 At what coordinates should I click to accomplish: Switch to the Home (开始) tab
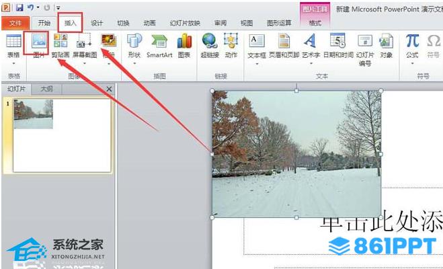coord(44,23)
